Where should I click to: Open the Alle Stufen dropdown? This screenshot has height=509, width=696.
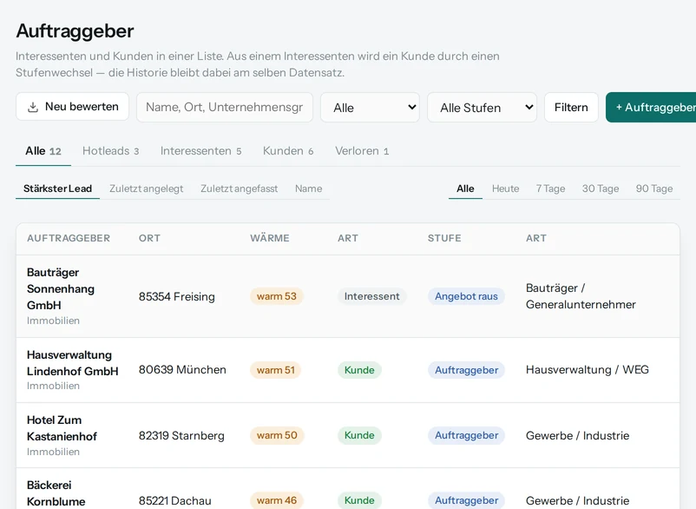click(482, 107)
